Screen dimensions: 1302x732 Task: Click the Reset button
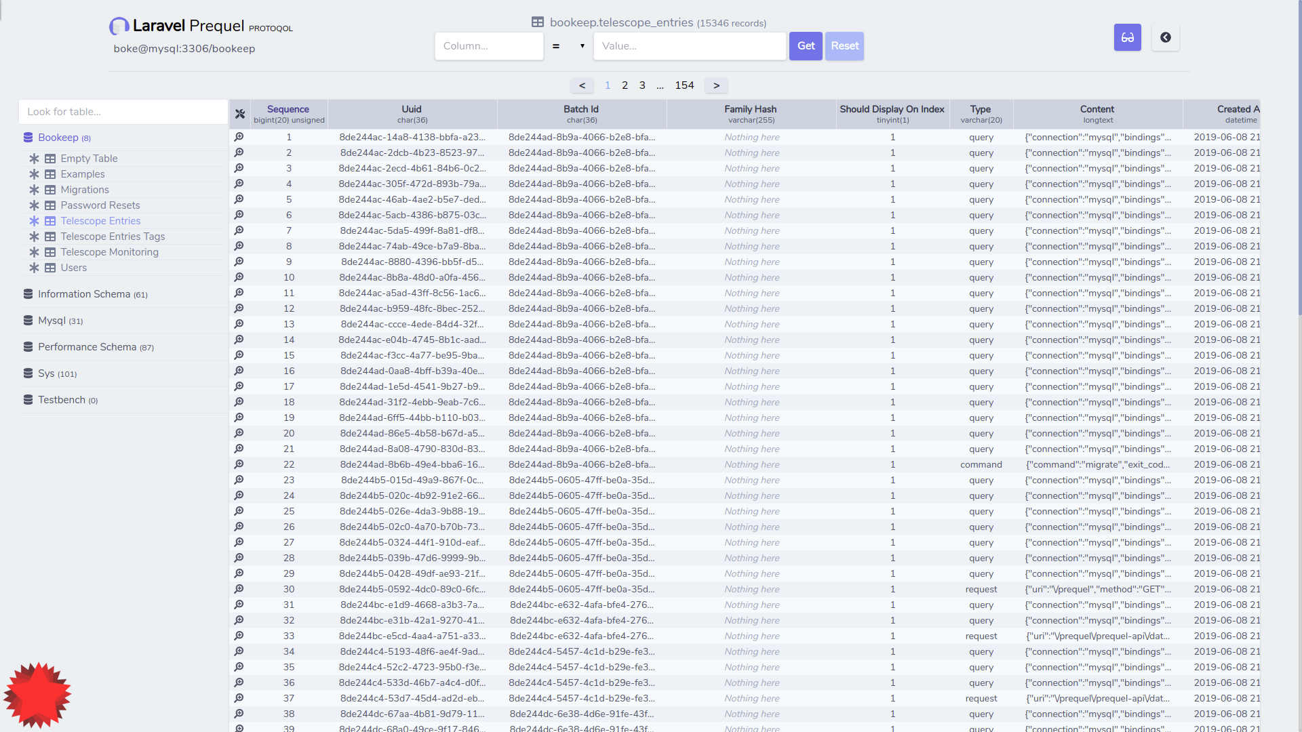point(844,46)
